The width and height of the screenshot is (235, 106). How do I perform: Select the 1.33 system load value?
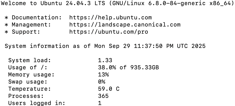pos(105,60)
